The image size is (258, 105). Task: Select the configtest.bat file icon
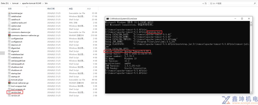(x=9, y=39)
